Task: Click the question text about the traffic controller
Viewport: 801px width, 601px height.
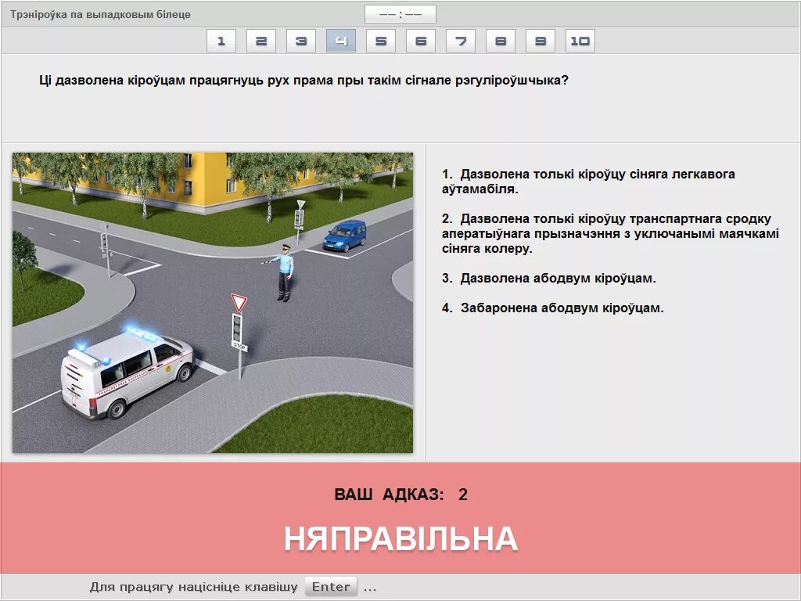Action: point(304,81)
